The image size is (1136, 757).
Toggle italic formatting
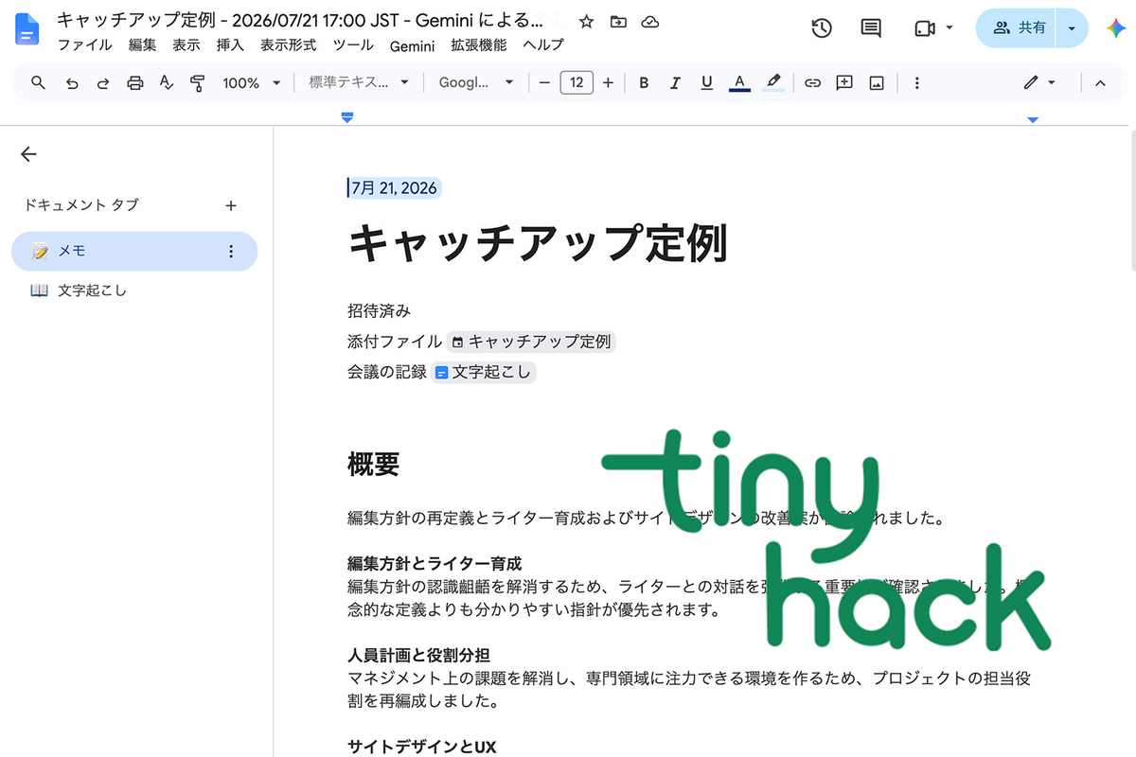tap(675, 83)
